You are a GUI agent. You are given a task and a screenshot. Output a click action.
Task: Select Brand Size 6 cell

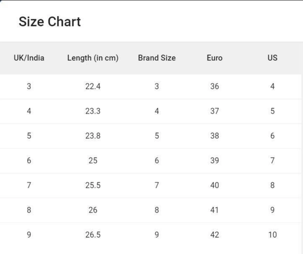coord(157,161)
